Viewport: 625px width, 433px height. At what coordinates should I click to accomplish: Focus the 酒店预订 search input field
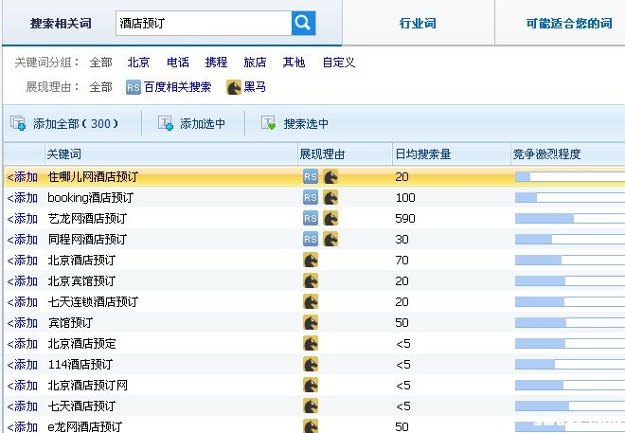point(204,23)
